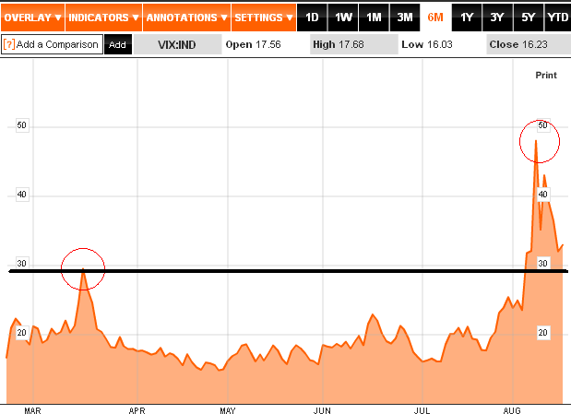Switch chart to 1Y range

466,18
